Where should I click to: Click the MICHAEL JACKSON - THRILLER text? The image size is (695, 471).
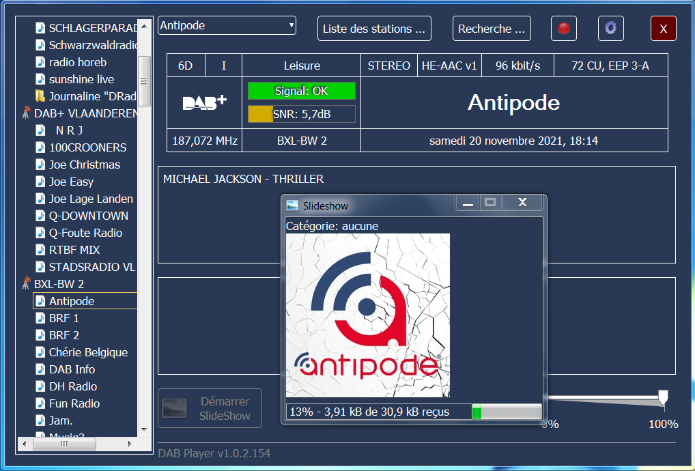click(x=243, y=179)
